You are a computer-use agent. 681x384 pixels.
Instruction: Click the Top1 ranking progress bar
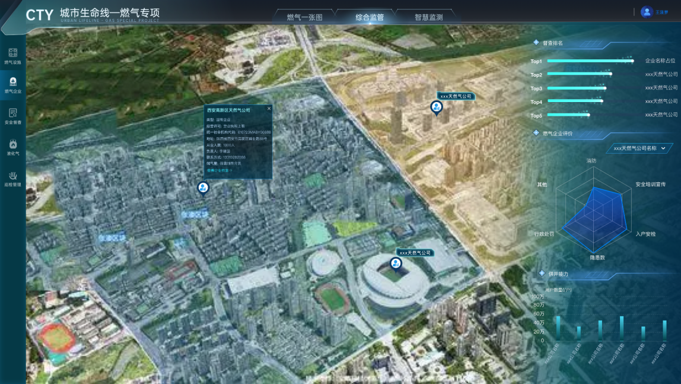pos(590,61)
